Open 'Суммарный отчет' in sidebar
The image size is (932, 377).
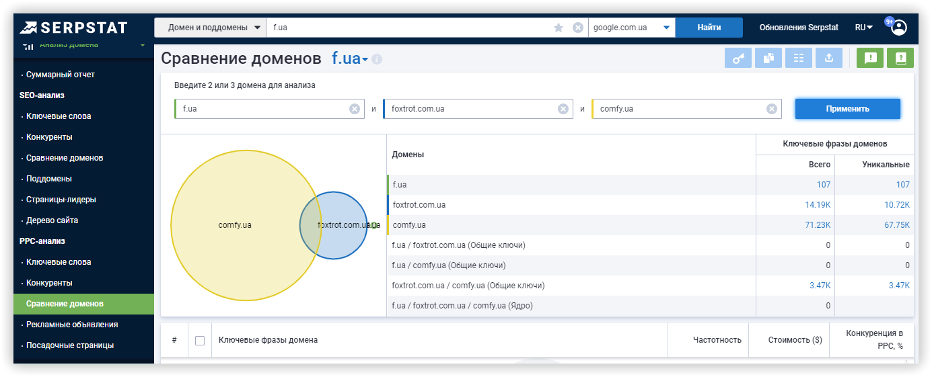[x=61, y=75]
